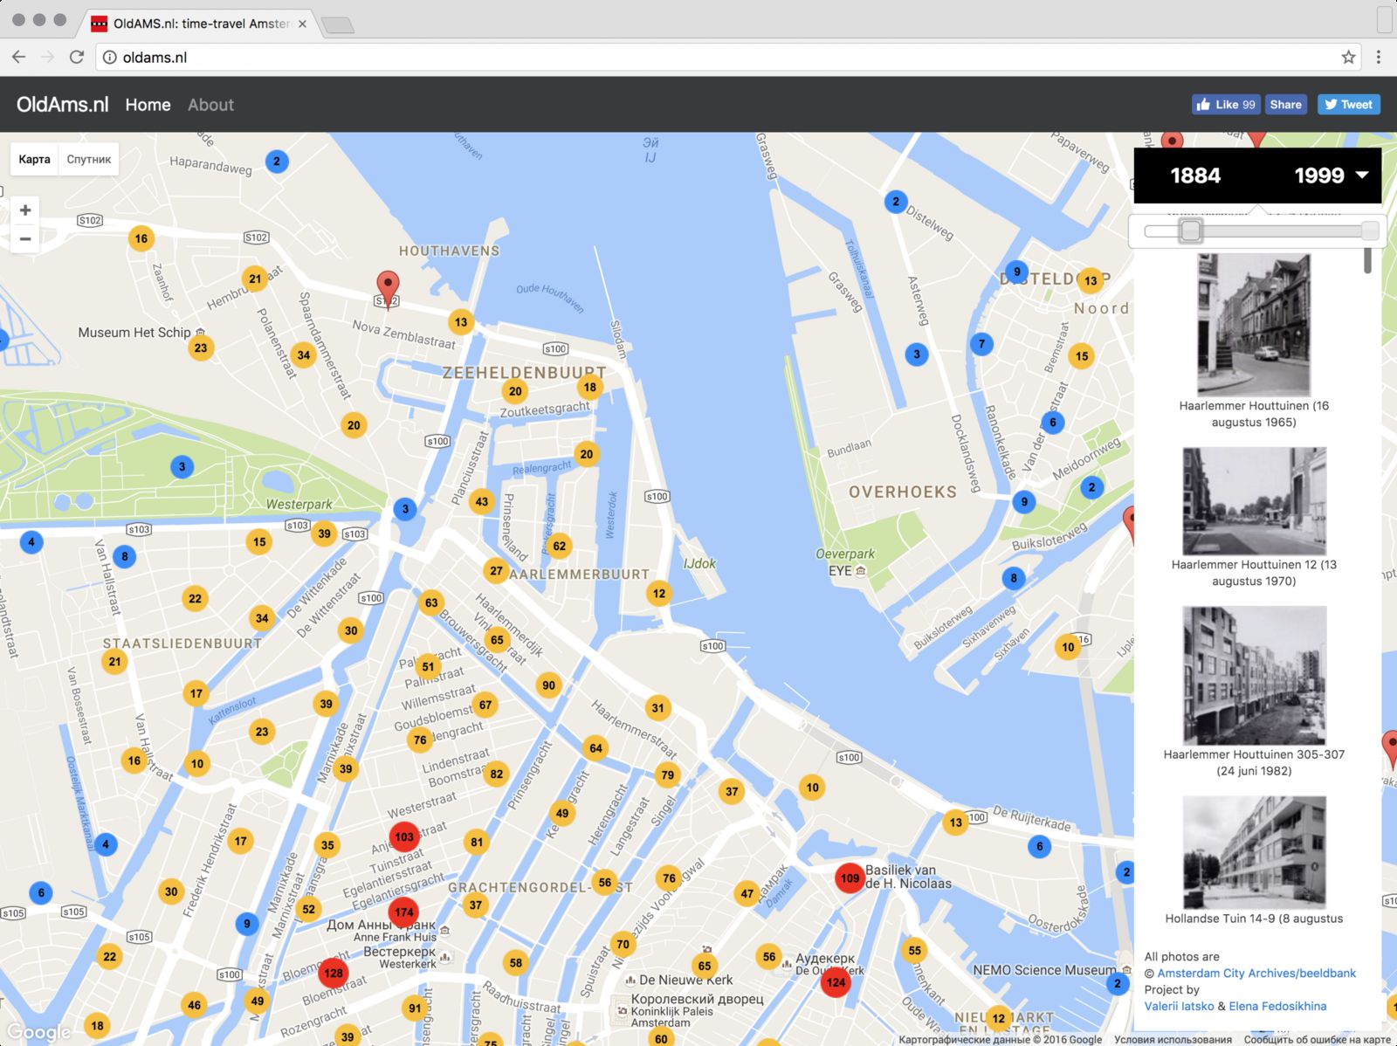Click the Facebook Share button
Image resolution: width=1397 pixels, height=1046 pixels.
click(x=1285, y=105)
